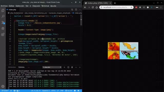Open the Editar menu
Viewport: 164px width, 92px height.
click(11, 6)
